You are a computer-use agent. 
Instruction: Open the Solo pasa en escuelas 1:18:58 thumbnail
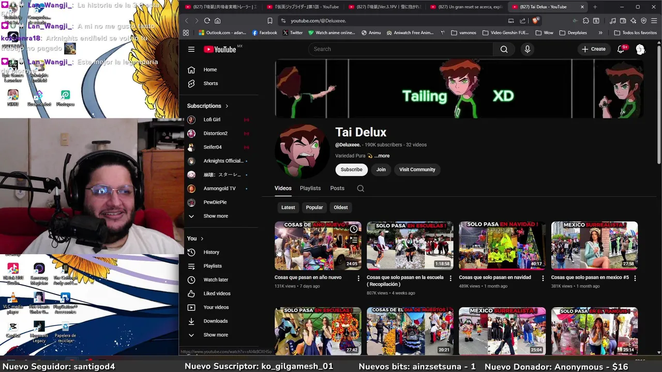tap(410, 246)
